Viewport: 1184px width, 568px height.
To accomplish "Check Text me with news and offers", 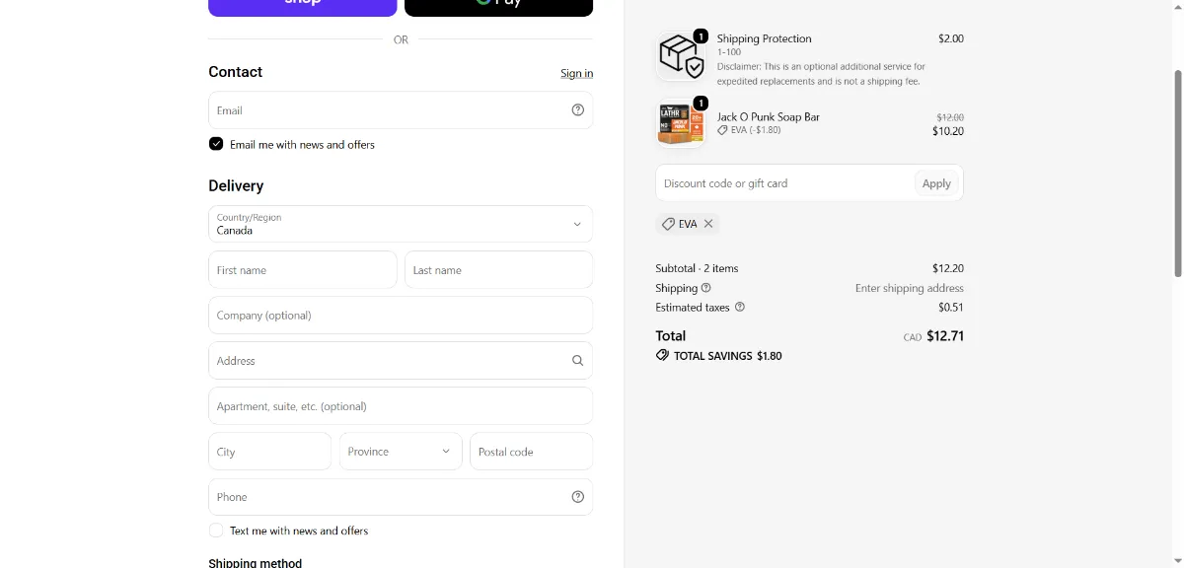I will point(216,531).
